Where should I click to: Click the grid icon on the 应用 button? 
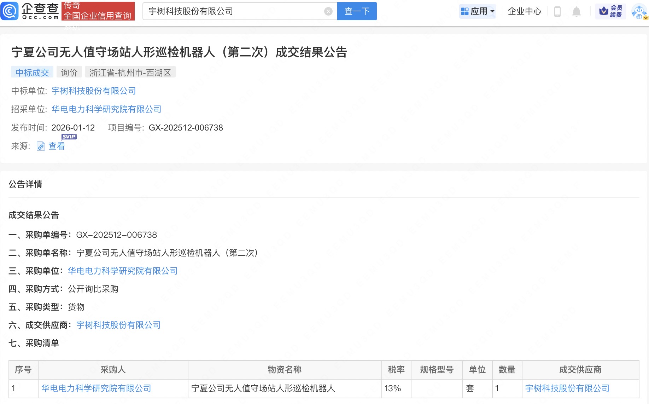point(464,11)
